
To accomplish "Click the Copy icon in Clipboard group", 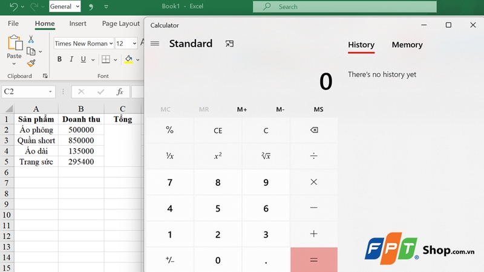I will click(x=31, y=51).
